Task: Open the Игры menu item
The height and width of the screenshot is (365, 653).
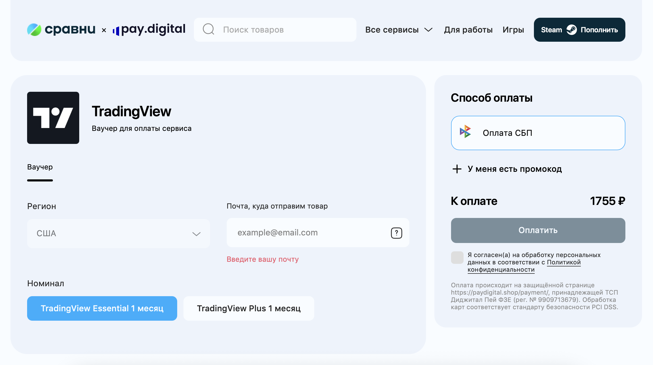Action: click(x=513, y=30)
